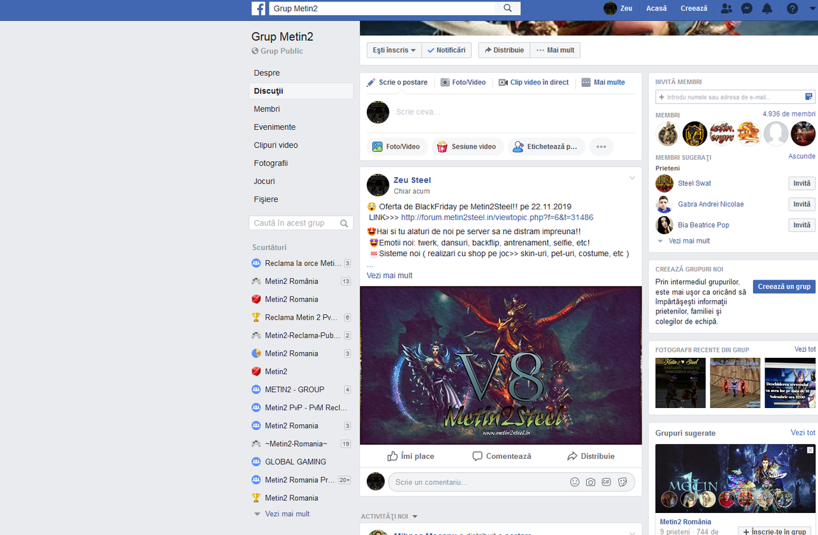818x535 pixels.
Task: Click Distribuie under the post image
Action: 591,456
